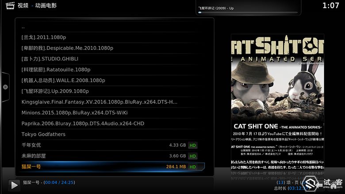Viewport: 345px width, 194px height.
Task: Select Kingsglaive Final Fantasy XV entry
Action: coord(99,102)
